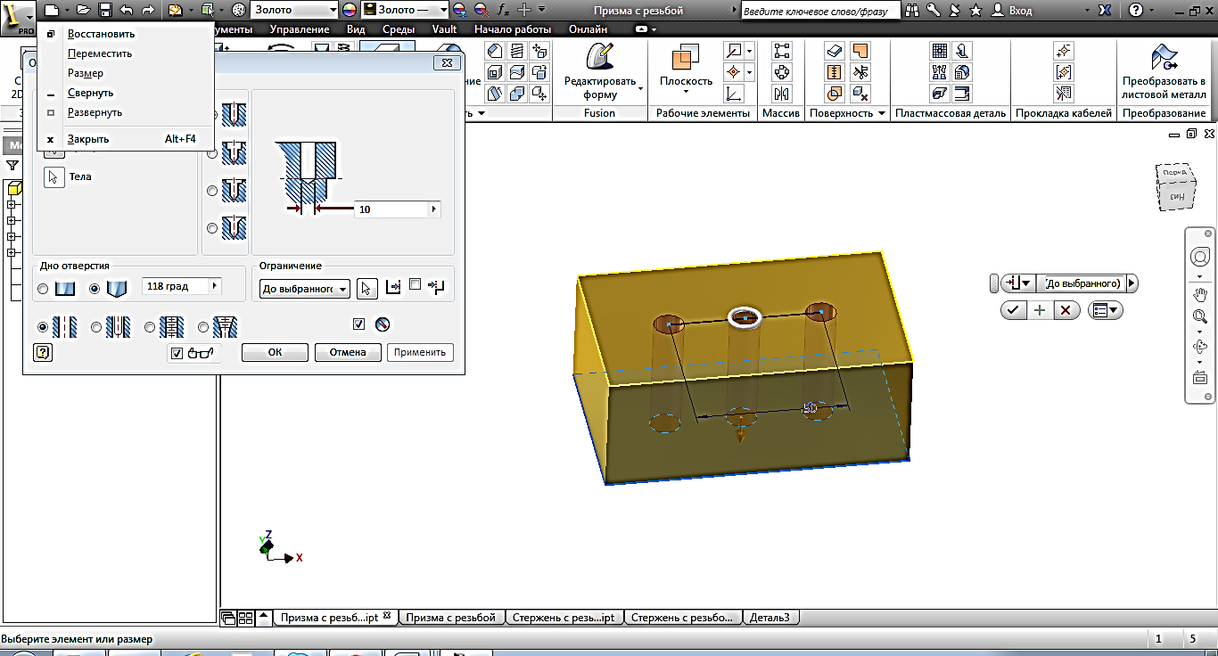
Task: Redo the last undone action
Action: coord(148,10)
